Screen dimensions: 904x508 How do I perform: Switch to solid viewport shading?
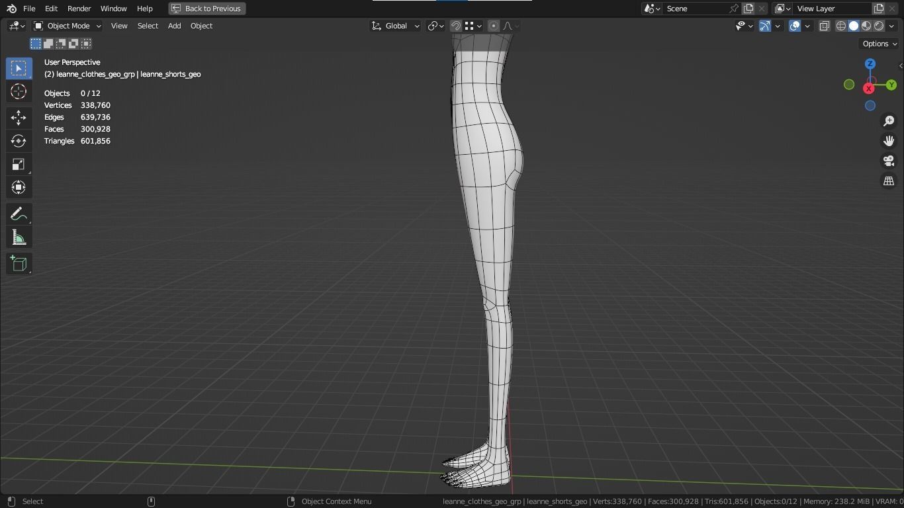(854, 26)
